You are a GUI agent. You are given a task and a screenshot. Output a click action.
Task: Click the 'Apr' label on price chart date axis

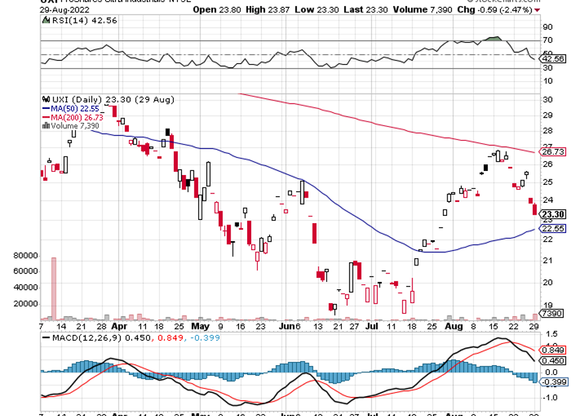coord(120,326)
